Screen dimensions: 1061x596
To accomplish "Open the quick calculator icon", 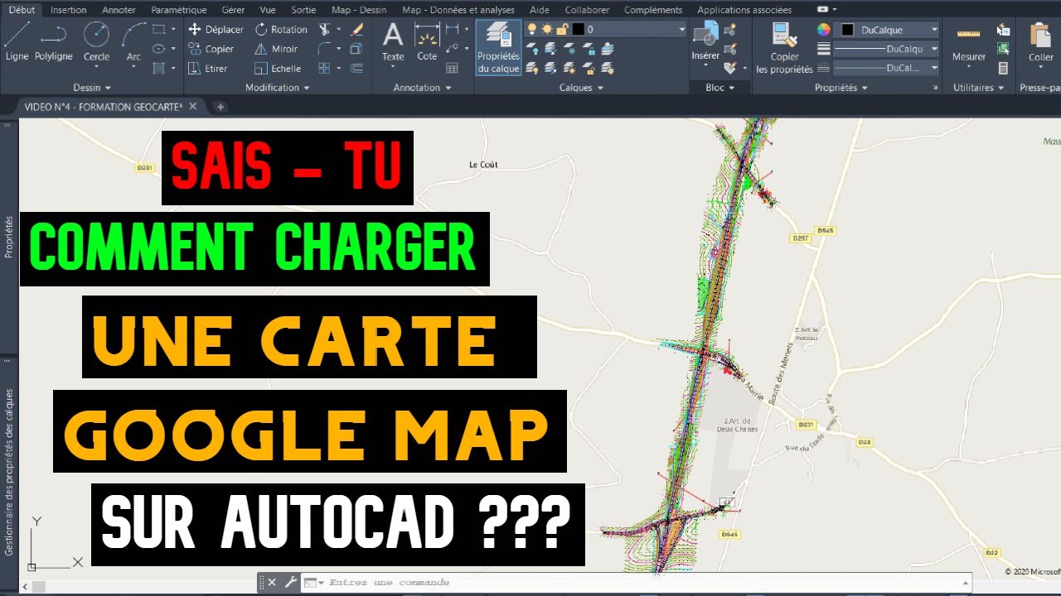I will tap(1004, 69).
